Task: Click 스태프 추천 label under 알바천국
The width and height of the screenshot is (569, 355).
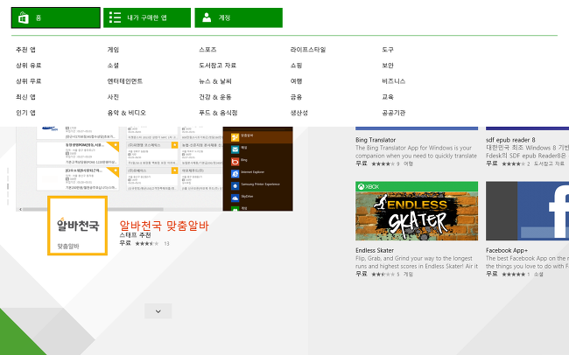Action: [135, 235]
